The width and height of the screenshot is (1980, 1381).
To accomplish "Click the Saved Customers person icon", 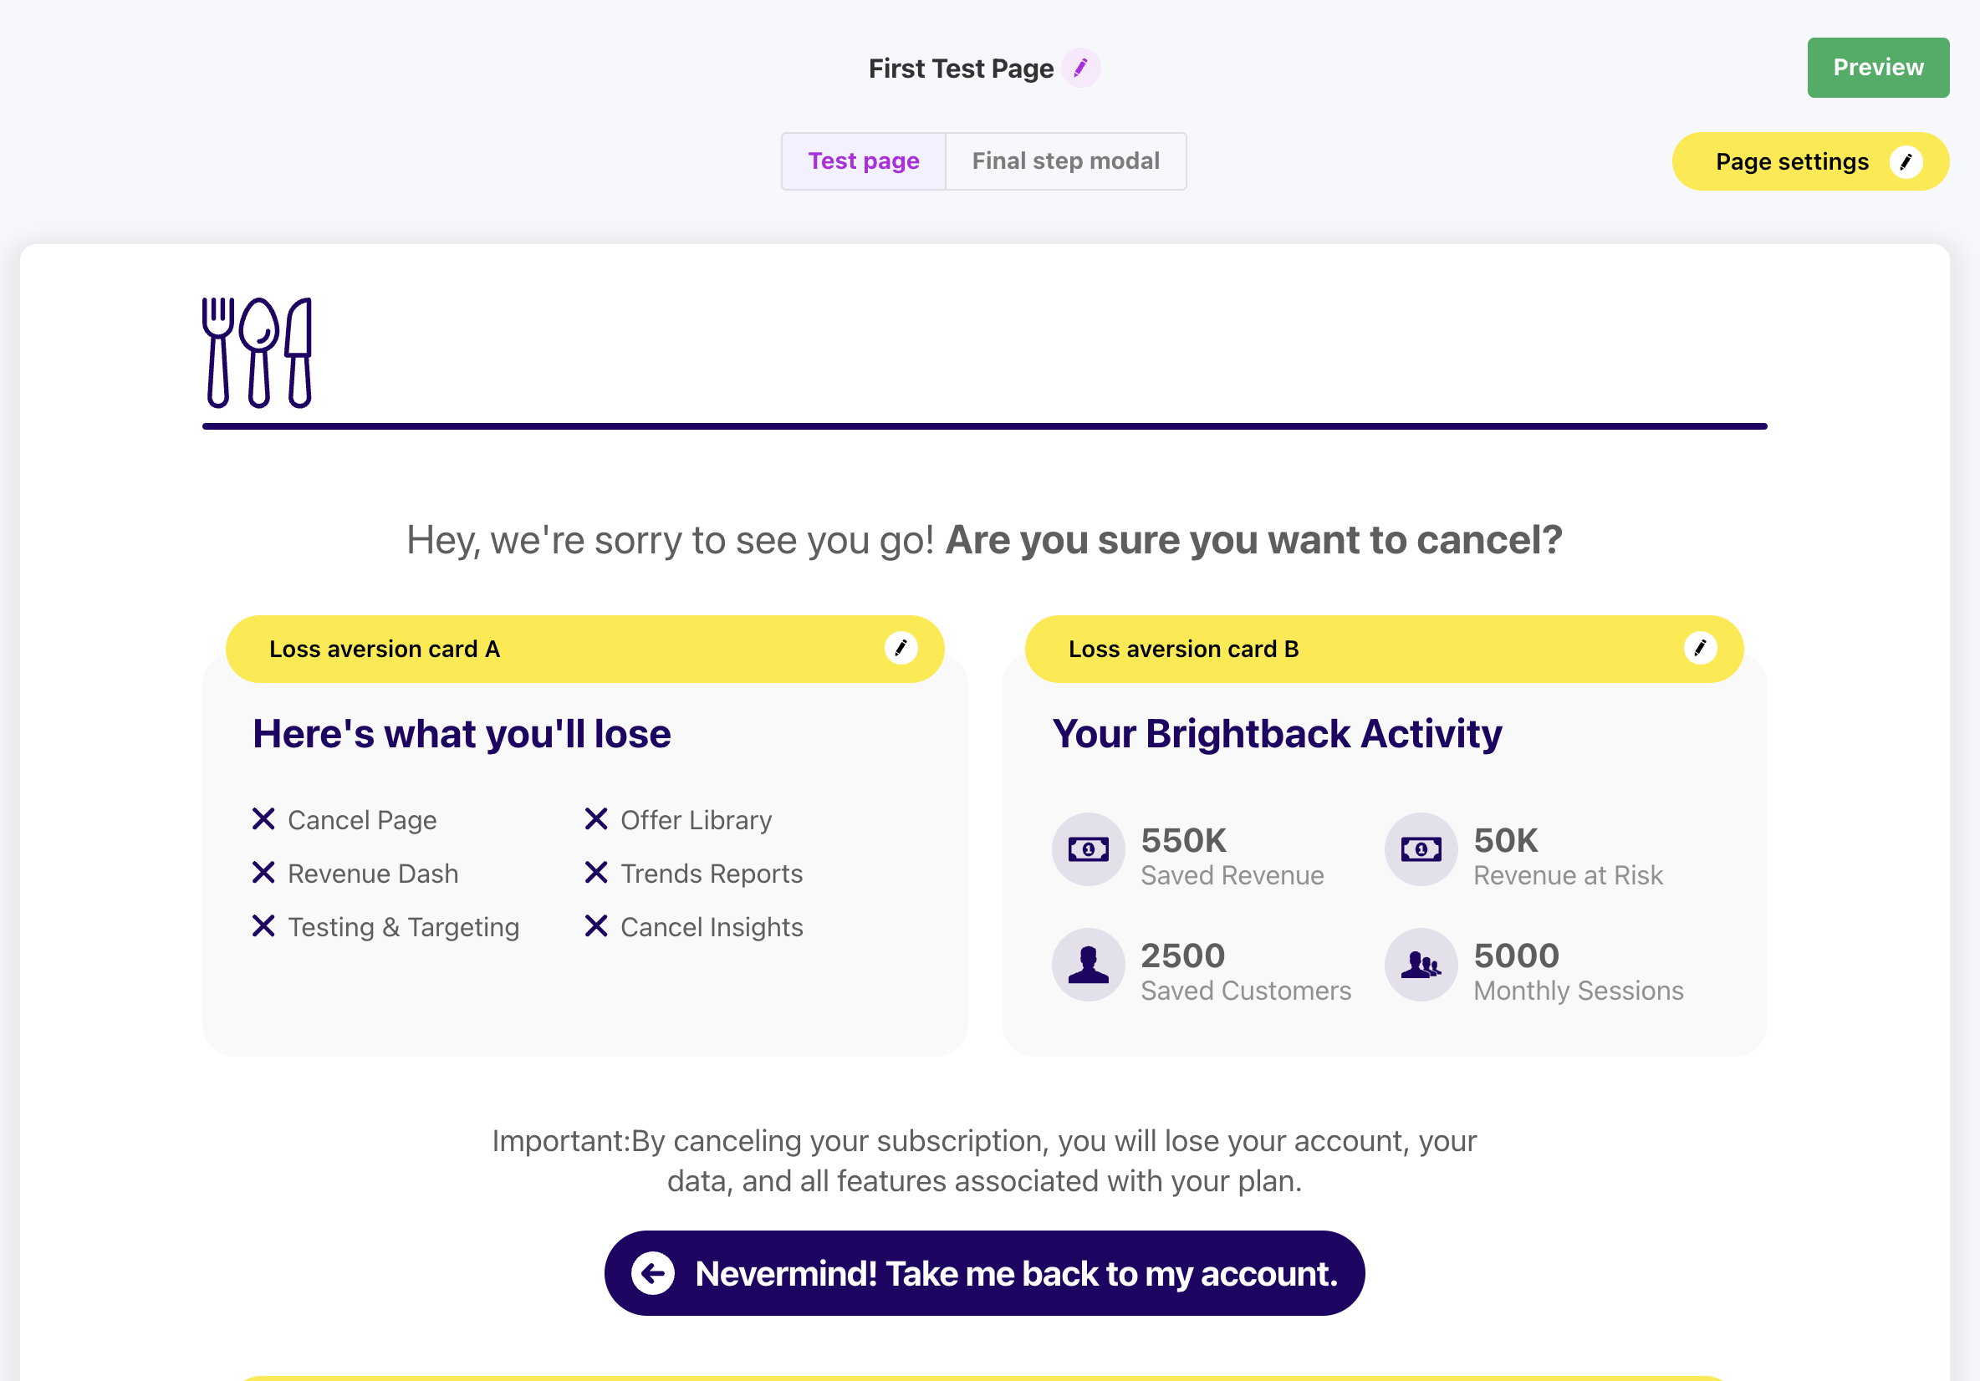I will (x=1088, y=965).
